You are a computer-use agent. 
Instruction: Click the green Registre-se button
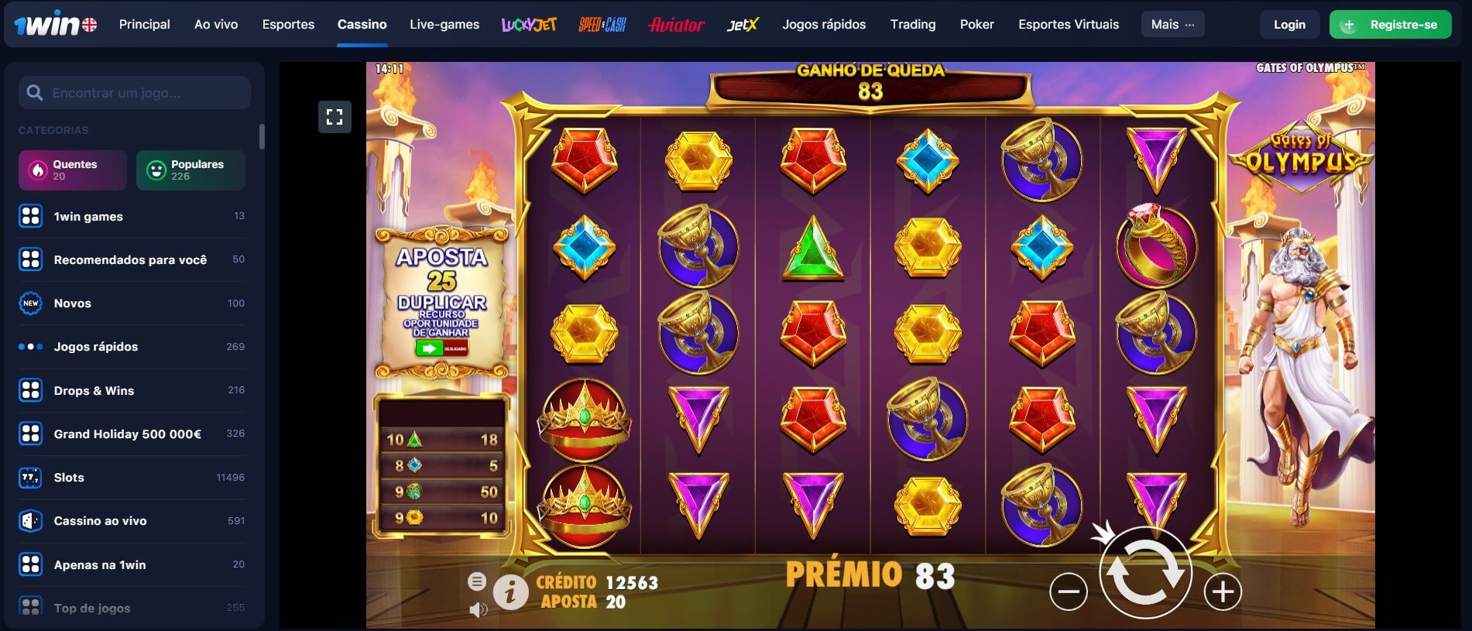1390,25
